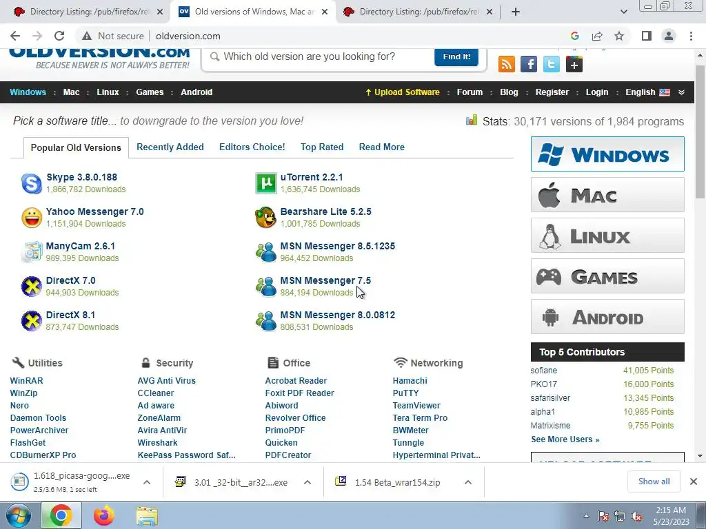This screenshot has width=706, height=529.
Task: Open Chrome three-dot menu
Action: point(691,36)
